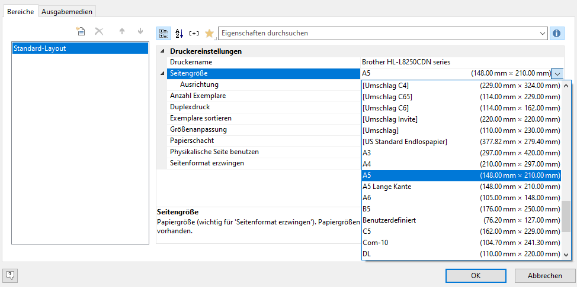
Task: Open help with question mark icon
Action: (x=11, y=275)
